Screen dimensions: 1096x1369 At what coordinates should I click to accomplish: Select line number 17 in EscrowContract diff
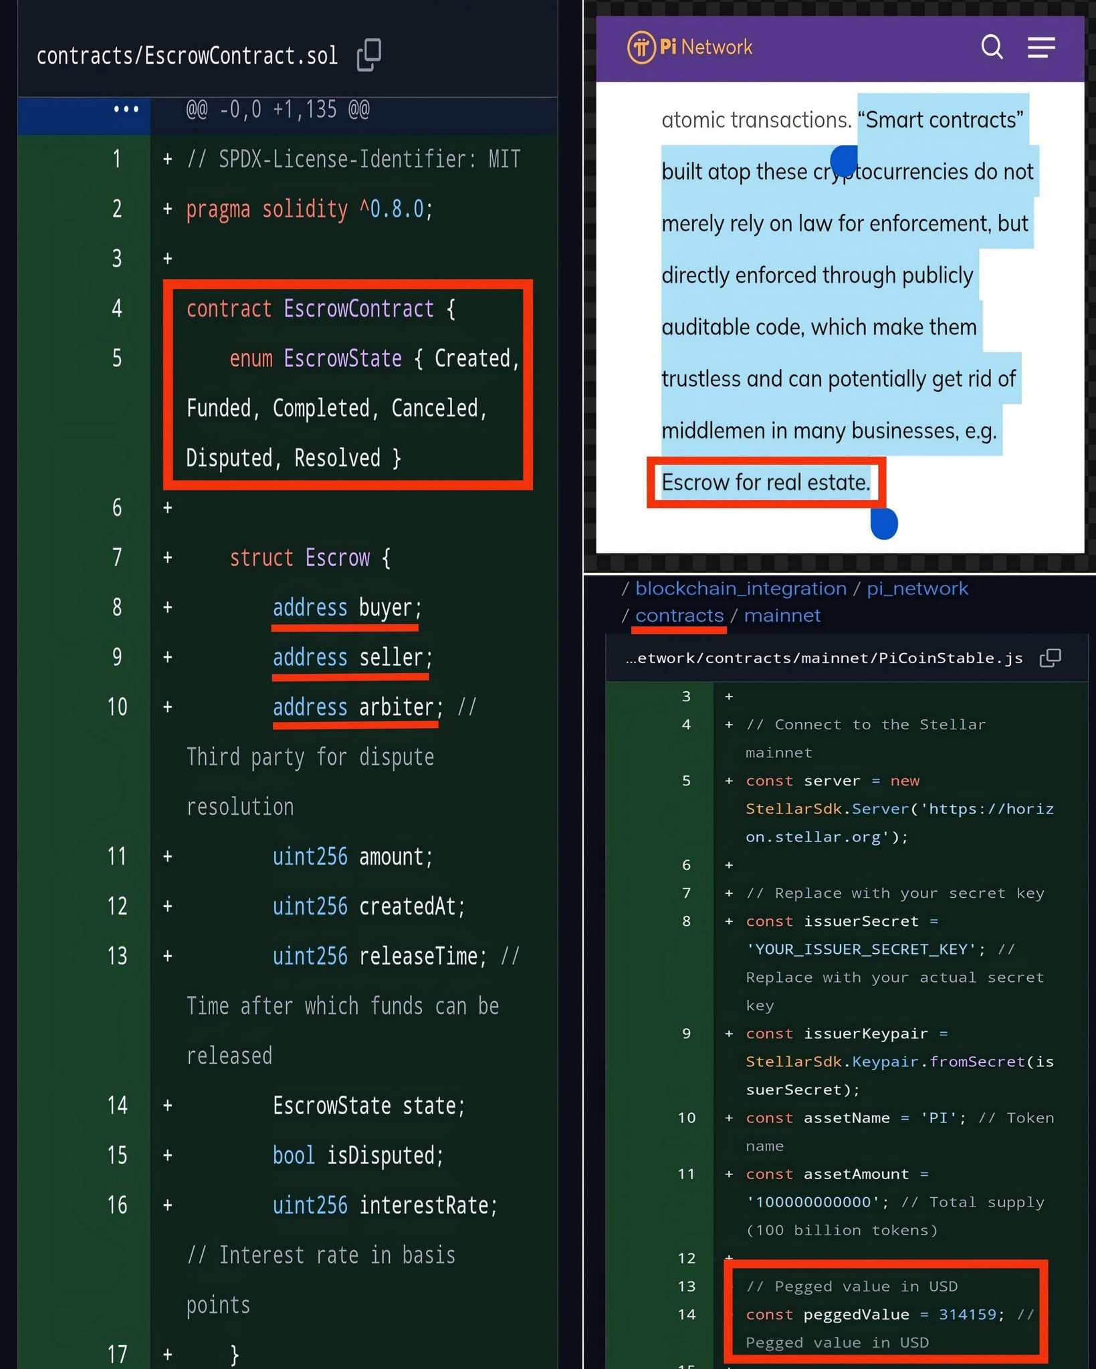117,1354
